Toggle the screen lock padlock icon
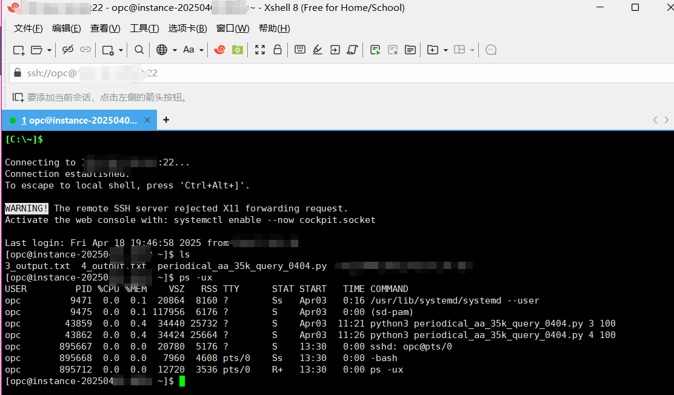The height and width of the screenshot is (395, 674). 278,50
